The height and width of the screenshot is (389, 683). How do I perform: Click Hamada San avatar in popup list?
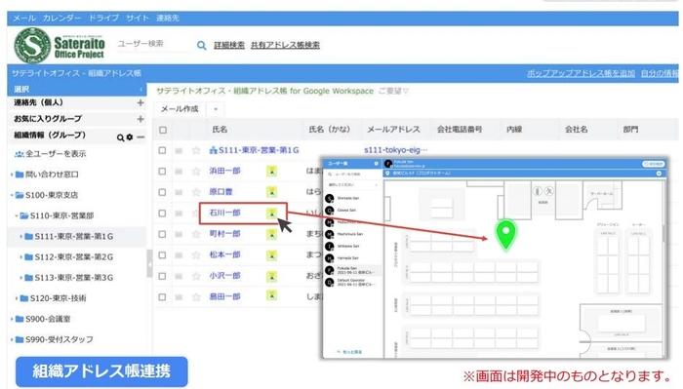(330, 258)
